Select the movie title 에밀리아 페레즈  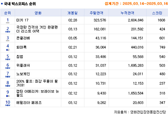(29, 102)
